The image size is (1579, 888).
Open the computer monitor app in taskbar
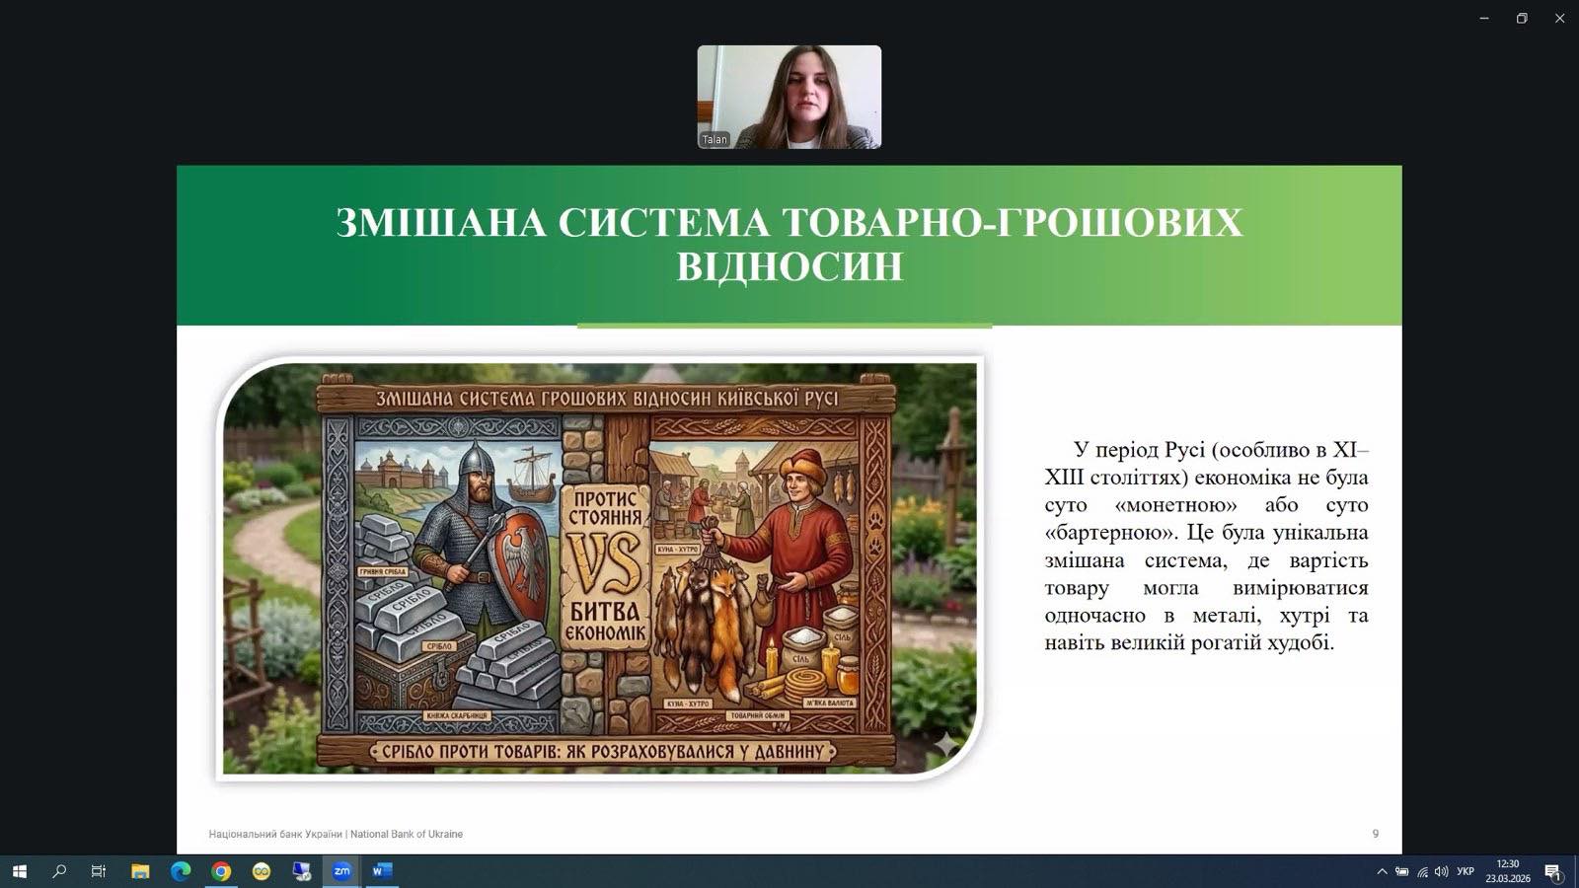coord(302,871)
